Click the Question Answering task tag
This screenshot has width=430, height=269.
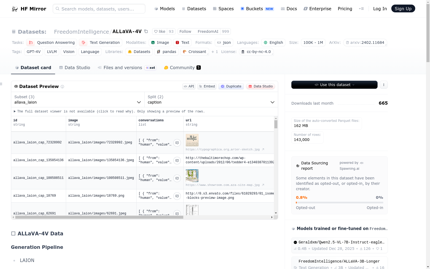point(52,43)
